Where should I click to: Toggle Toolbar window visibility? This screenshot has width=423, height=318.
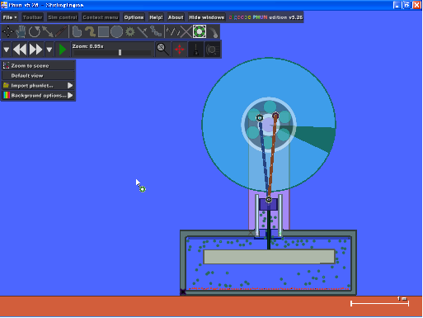tap(32, 17)
